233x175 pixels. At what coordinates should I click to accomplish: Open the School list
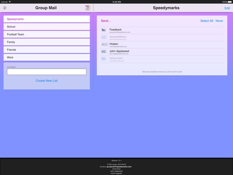coord(47,27)
